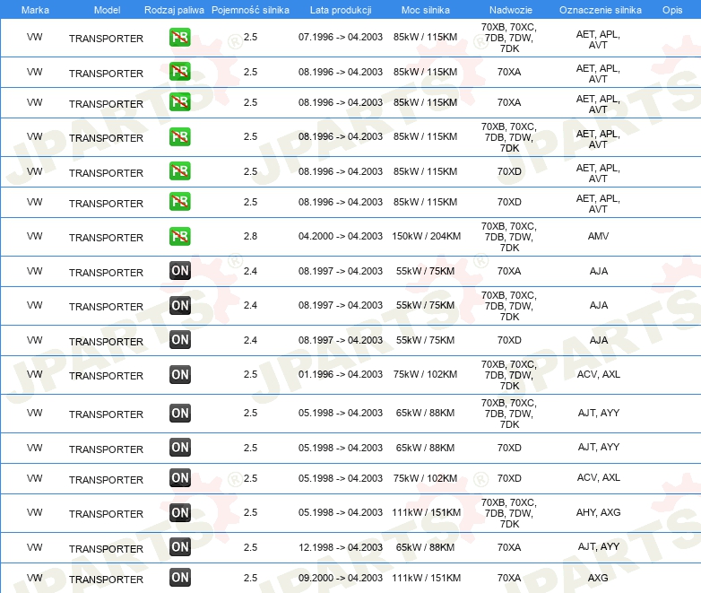Select '111kW / 151KM' in the 09.2000 row
This screenshot has height=593, width=701.
pyautogui.click(x=426, y=578)
